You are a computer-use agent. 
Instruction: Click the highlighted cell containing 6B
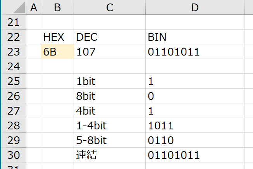(x=57, y=52)
